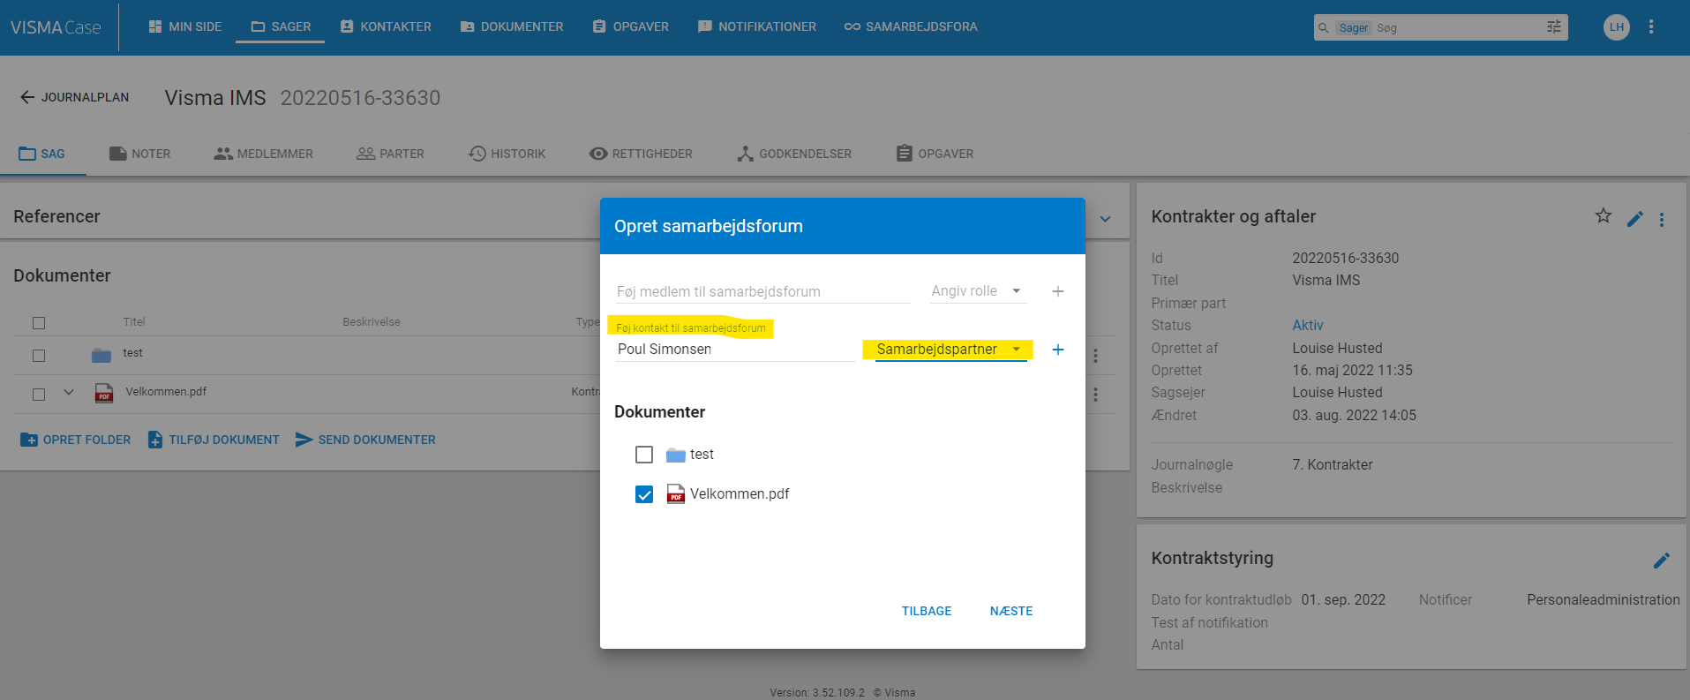Switch to the Godkendelser tab
Image resolution: width=1690 pixels, height=700 pixels.
[794, 154]
